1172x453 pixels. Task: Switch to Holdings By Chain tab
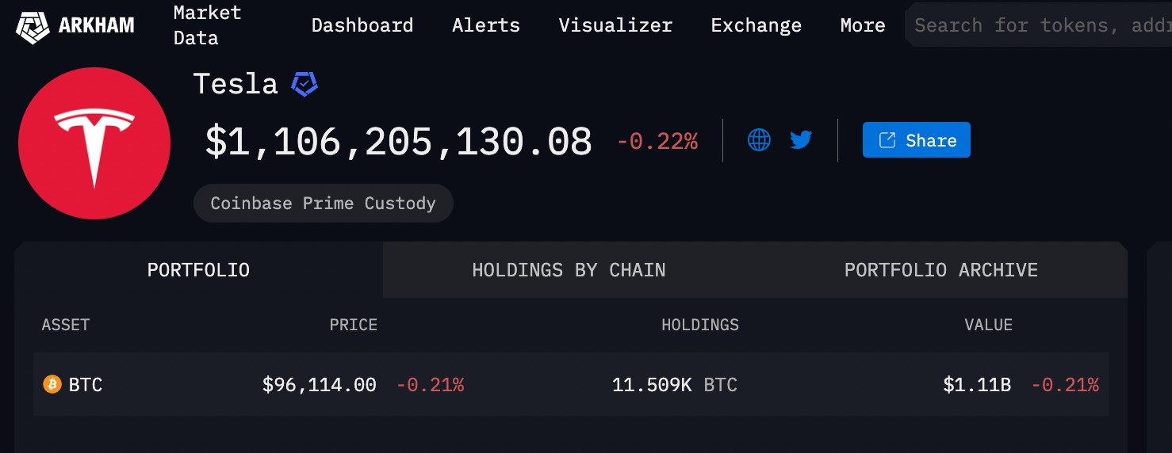coord(569,270)
